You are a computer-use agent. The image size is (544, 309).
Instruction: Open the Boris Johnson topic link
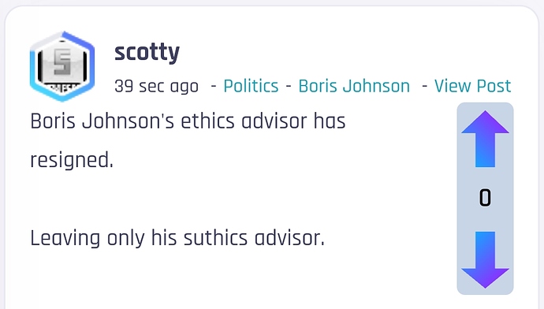354,86
